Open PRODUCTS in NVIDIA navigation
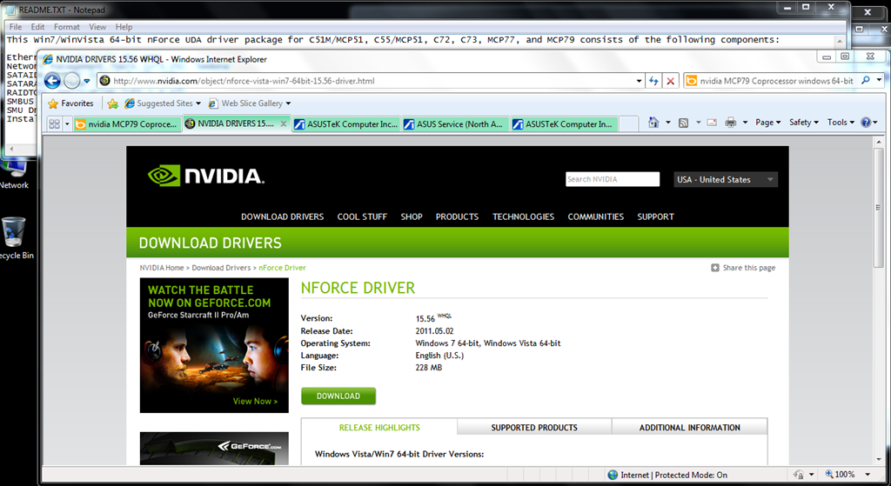The width and height of the screenshot is (891, 486). [x=457, y=216]
